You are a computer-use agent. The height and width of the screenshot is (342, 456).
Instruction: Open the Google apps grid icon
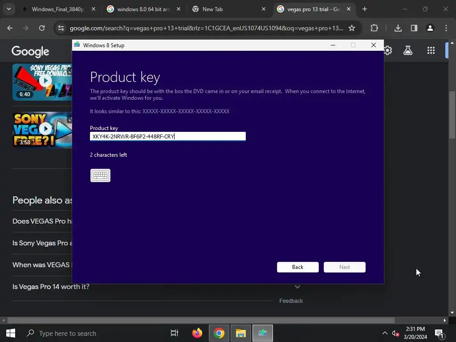click(431, 51)
